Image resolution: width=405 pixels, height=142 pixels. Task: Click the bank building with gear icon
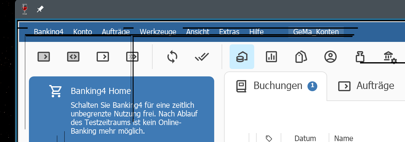coord(390,57)
